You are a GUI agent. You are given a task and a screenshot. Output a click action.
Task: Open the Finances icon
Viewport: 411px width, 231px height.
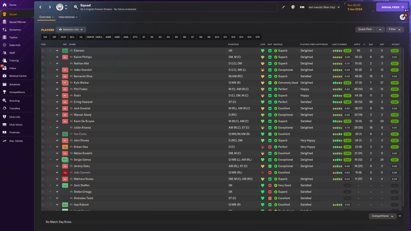[4, 132]
